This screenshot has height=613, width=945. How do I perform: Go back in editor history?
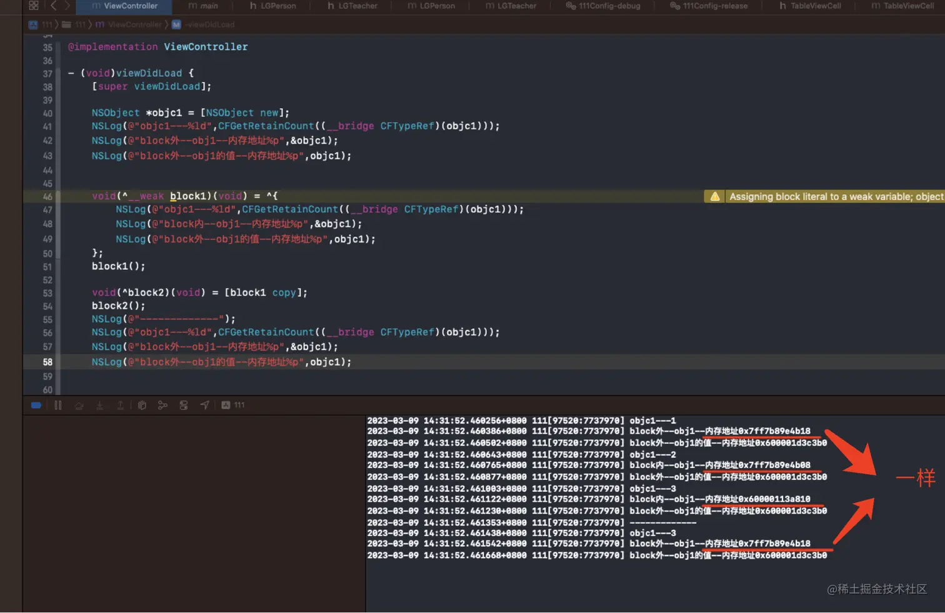tap(53, 6)
